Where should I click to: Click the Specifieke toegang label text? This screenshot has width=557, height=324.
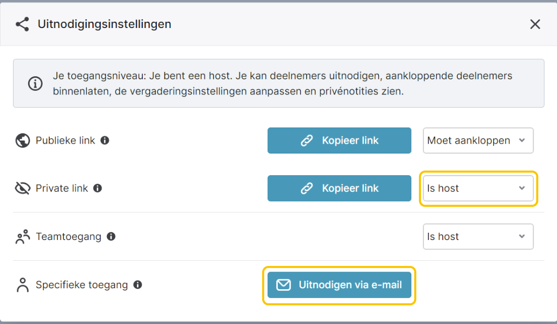(81, 285)
